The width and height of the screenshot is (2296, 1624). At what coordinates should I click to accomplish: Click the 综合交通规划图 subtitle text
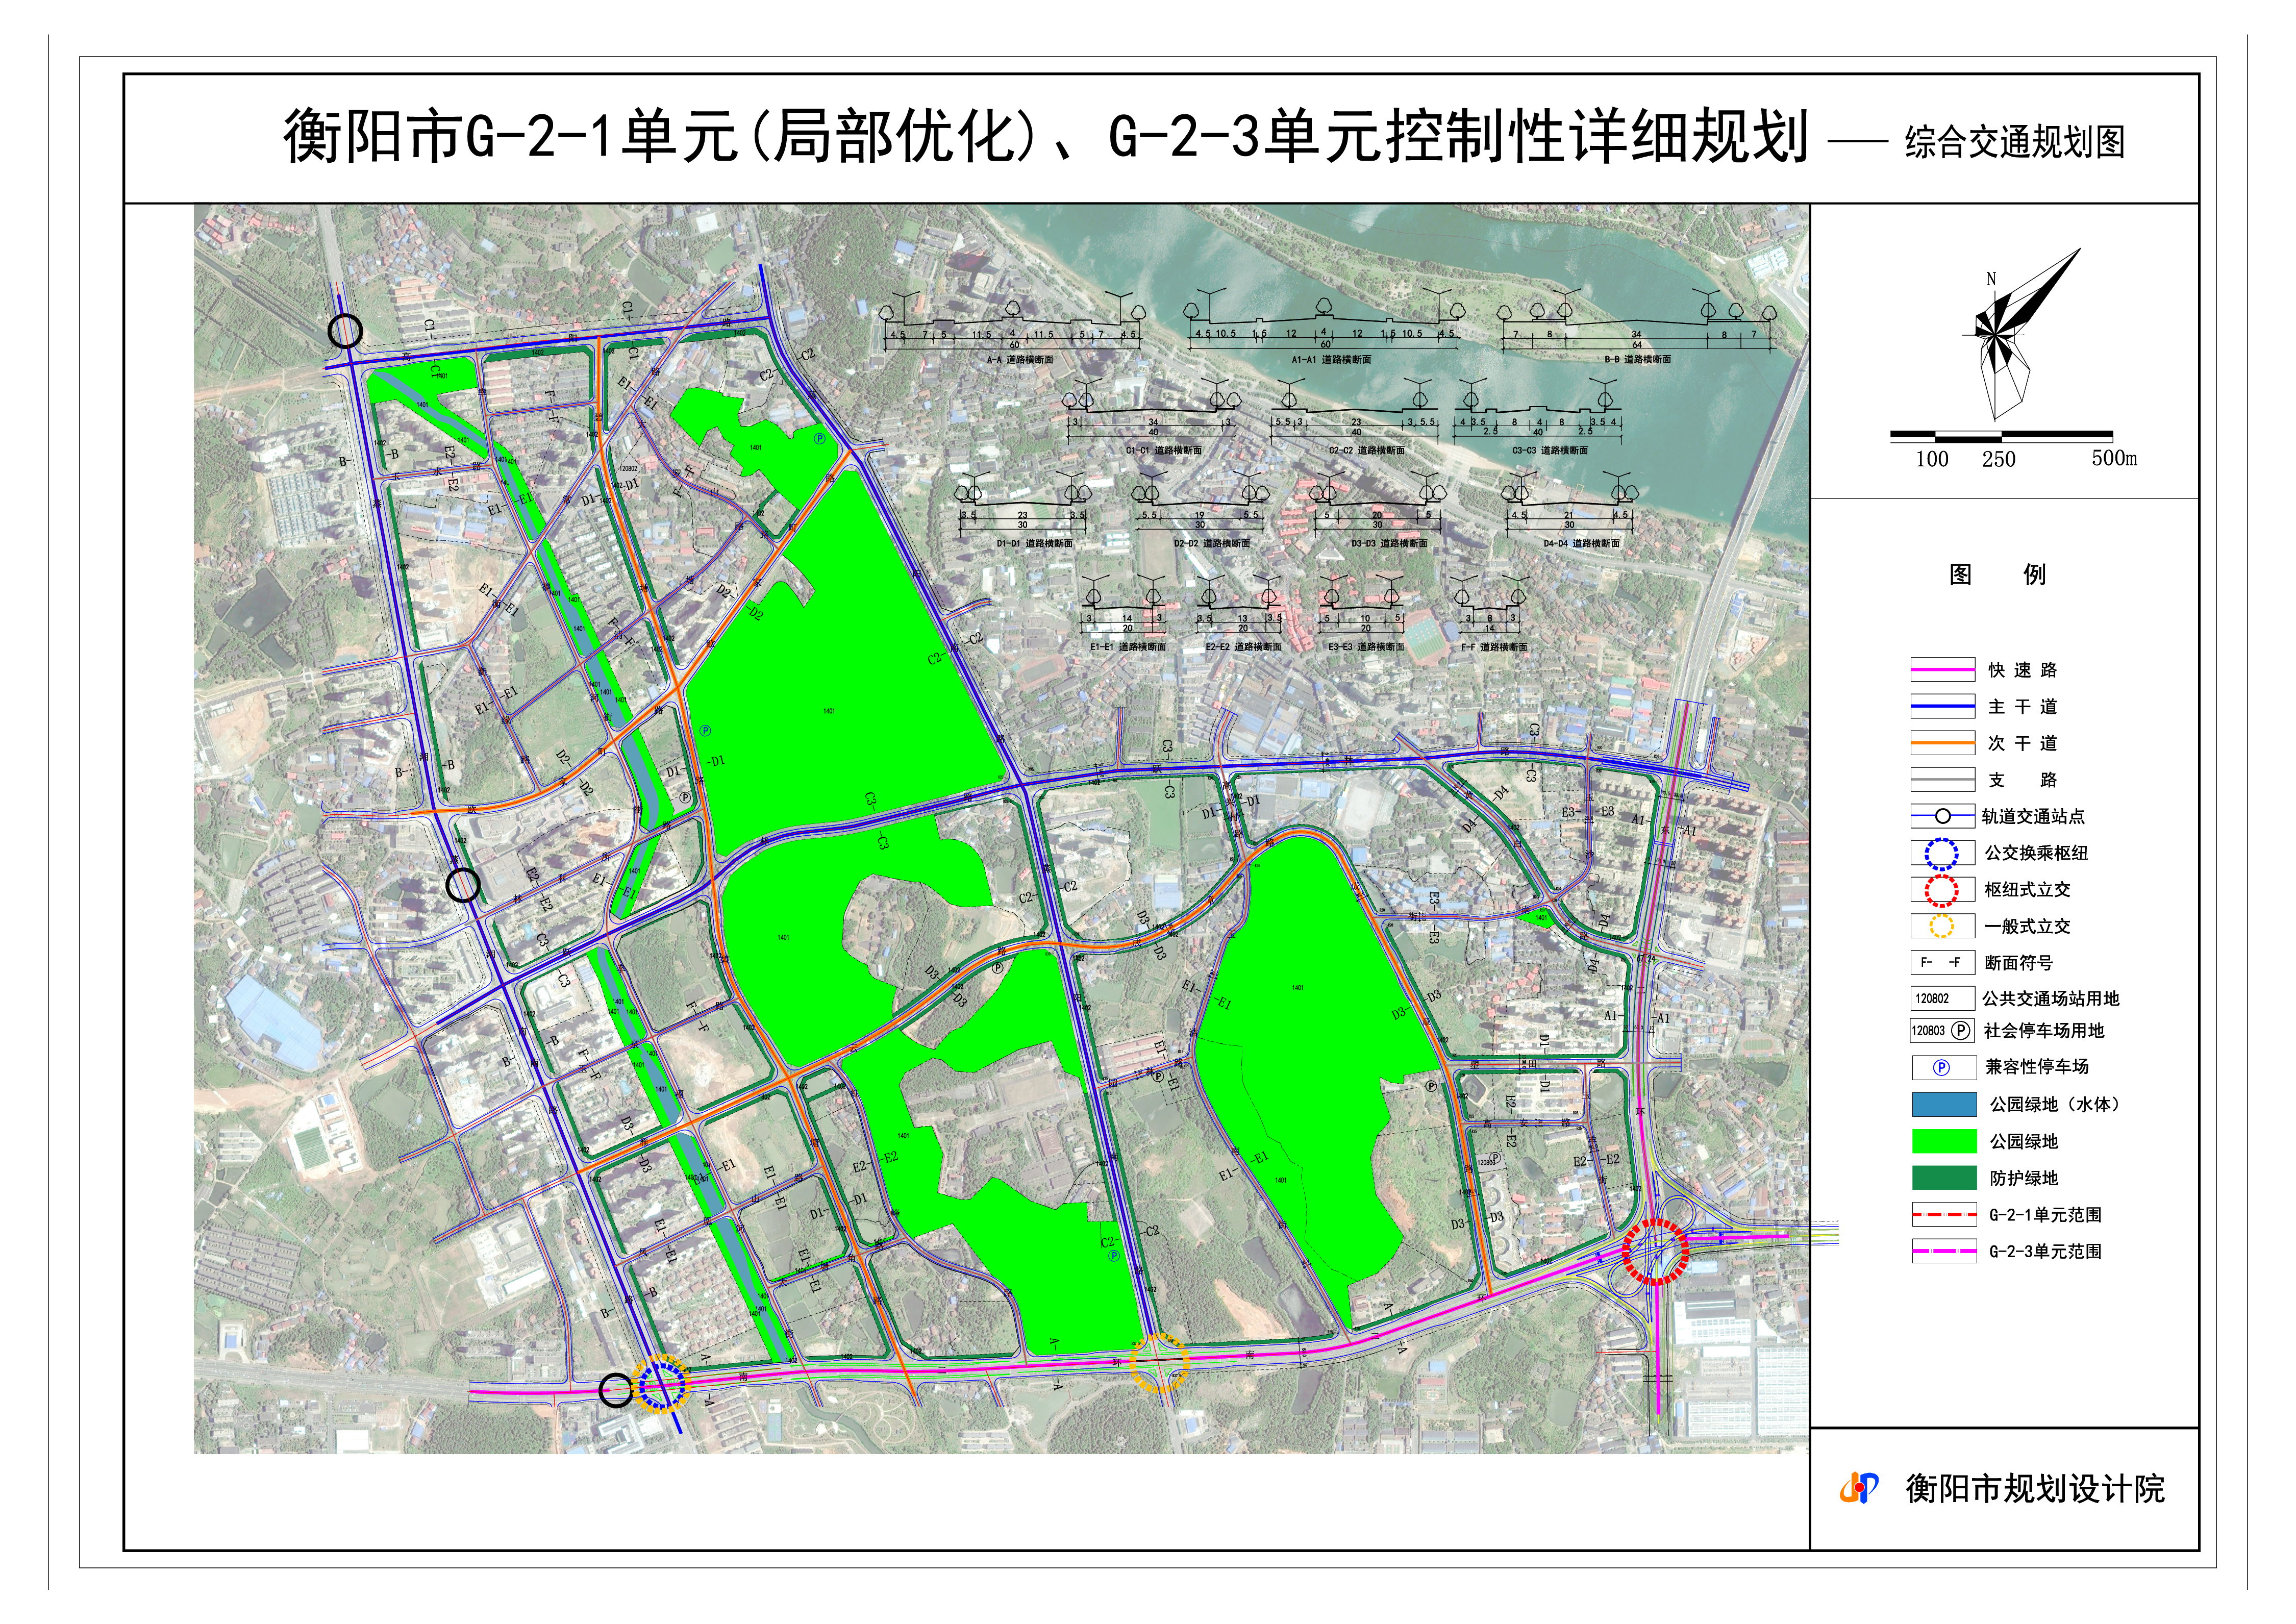[2014, 142]
